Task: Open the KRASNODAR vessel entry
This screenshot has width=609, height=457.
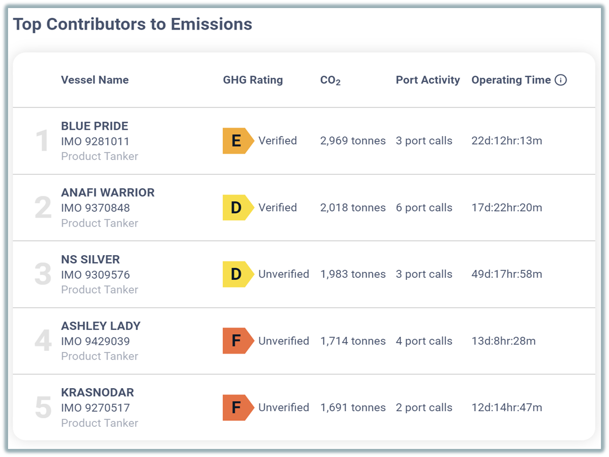Action: tap(97, 392)
